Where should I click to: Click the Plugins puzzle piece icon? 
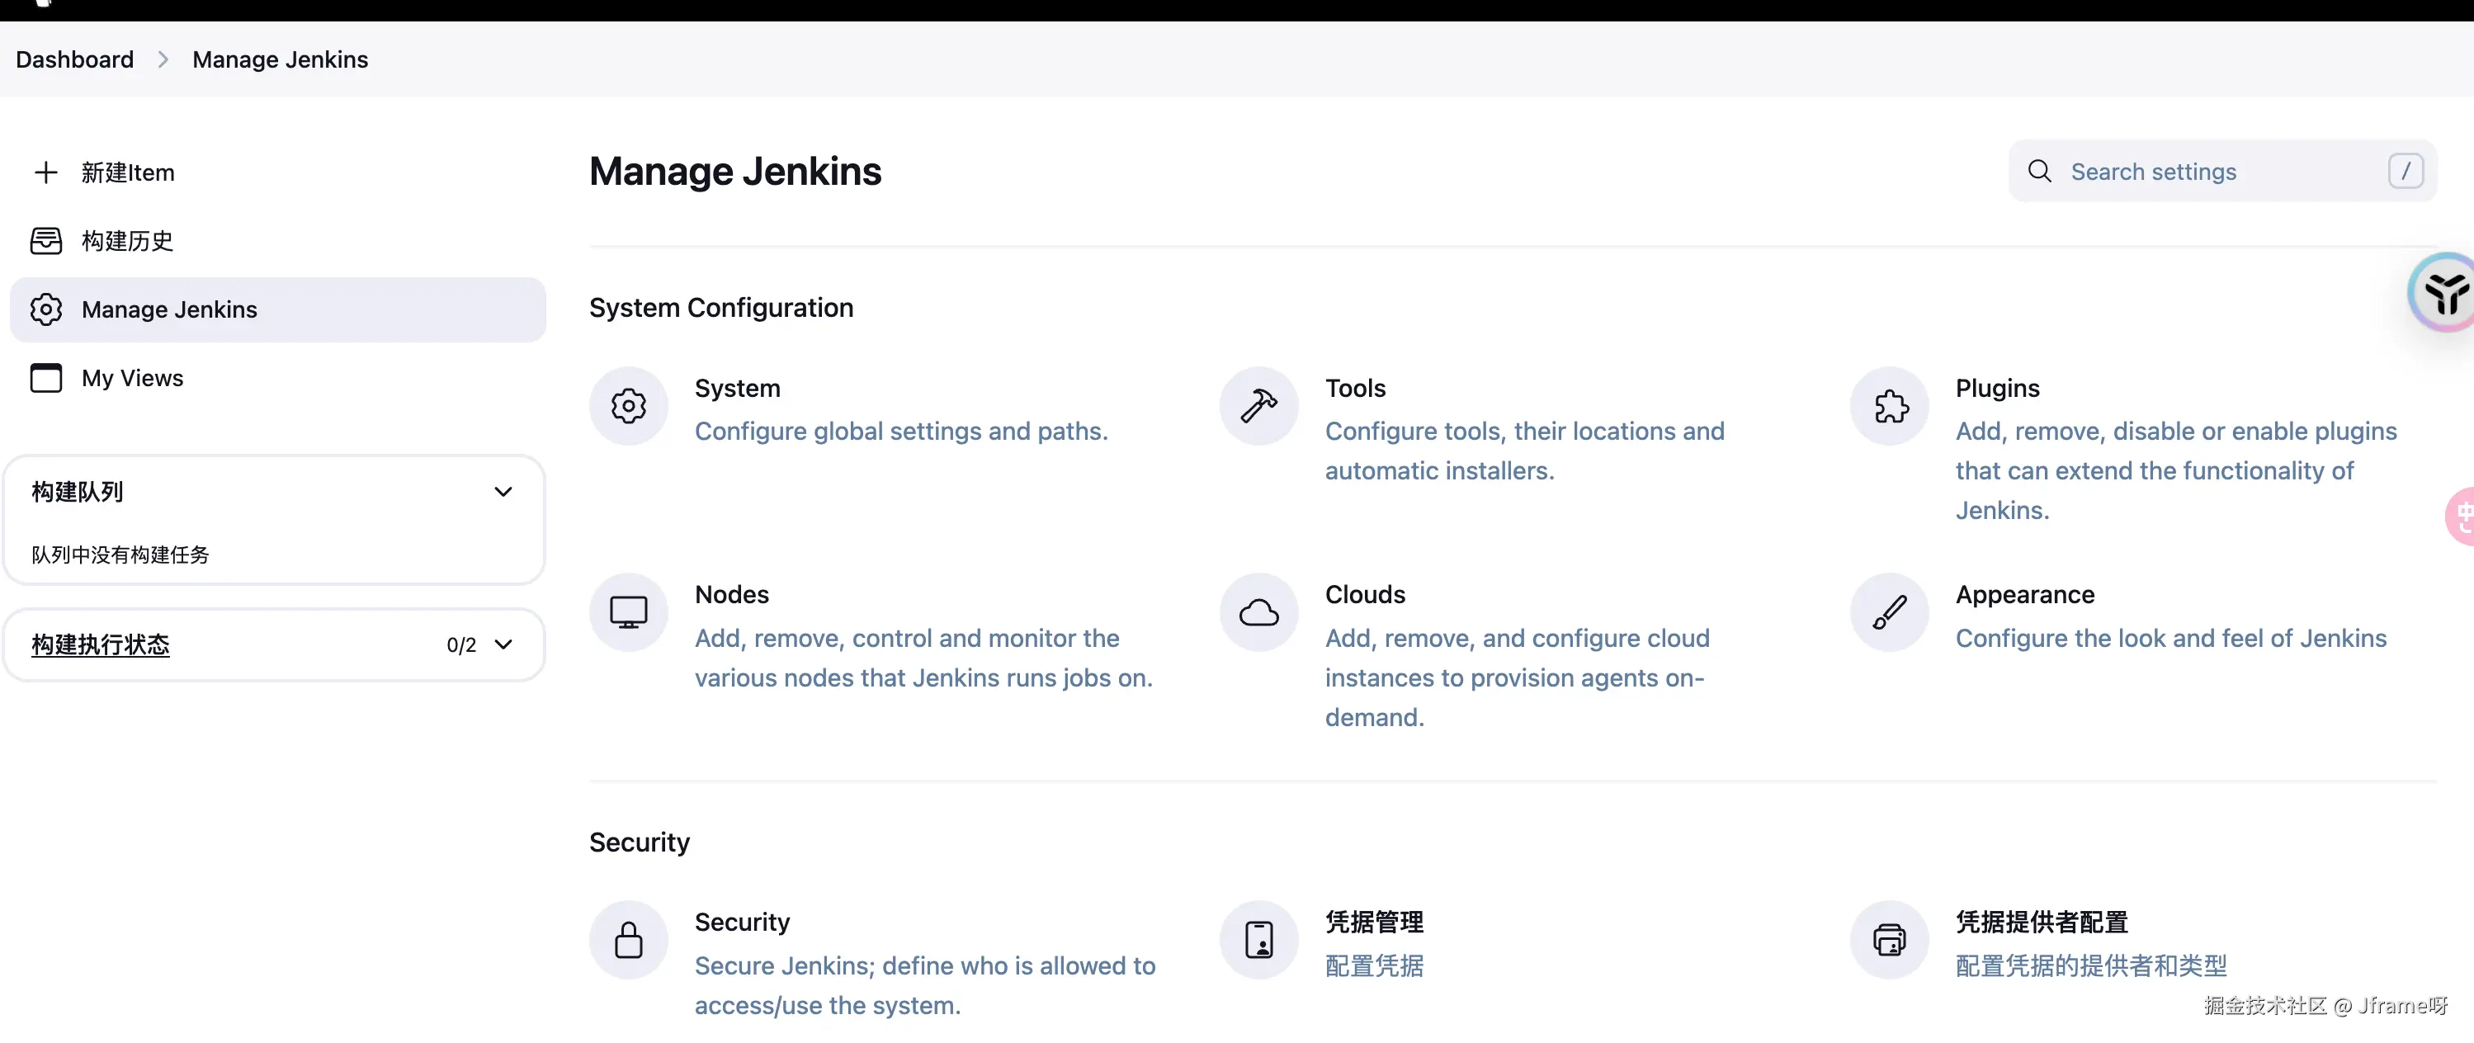pos(1889,406)
